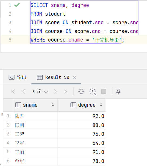This screenshot has height=168, width=147.
Task: Open the auto-refresh clock options
Action: 93,92
